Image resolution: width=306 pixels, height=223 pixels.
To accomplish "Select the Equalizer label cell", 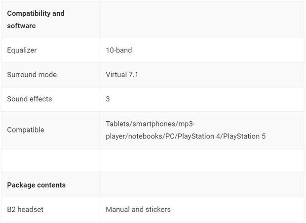I will (x=50, y=50).
